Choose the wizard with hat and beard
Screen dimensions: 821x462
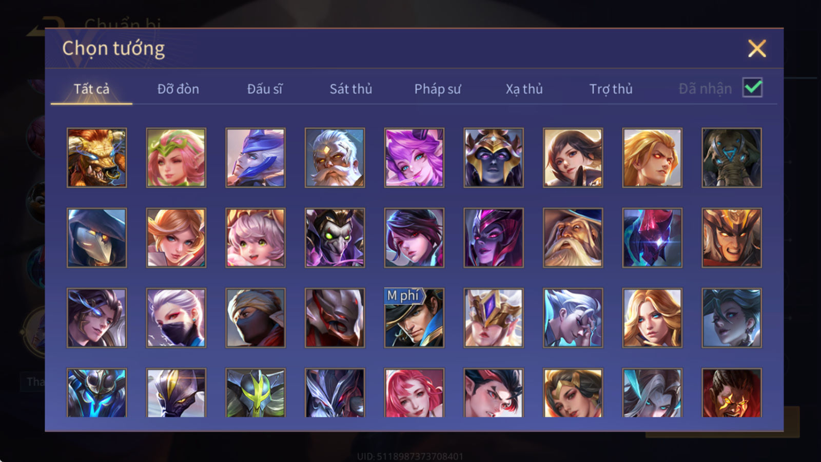[x=573, y=238]
